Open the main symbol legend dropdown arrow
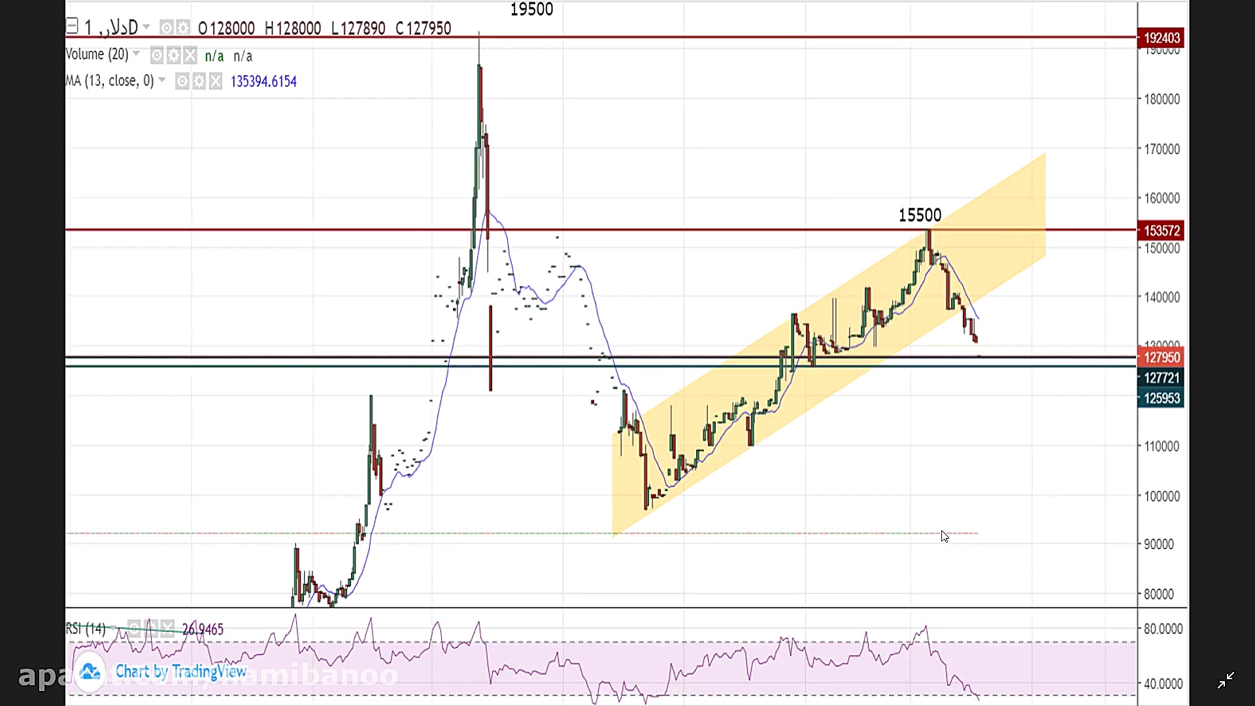This screenshot has height=706, width=1255. tap(146, 27)
